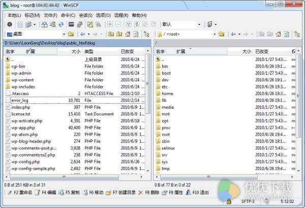
Task: Click F5 复制 copy button
Action: (x=70, y=193)
